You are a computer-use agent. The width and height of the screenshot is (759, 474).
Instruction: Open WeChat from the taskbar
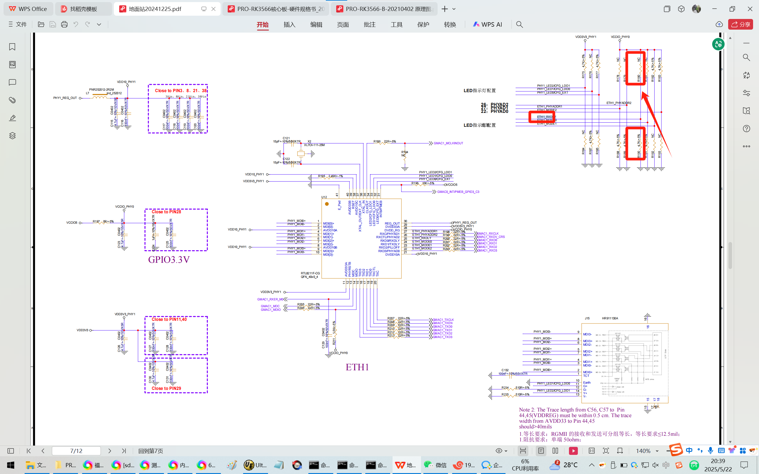point(435,465)
